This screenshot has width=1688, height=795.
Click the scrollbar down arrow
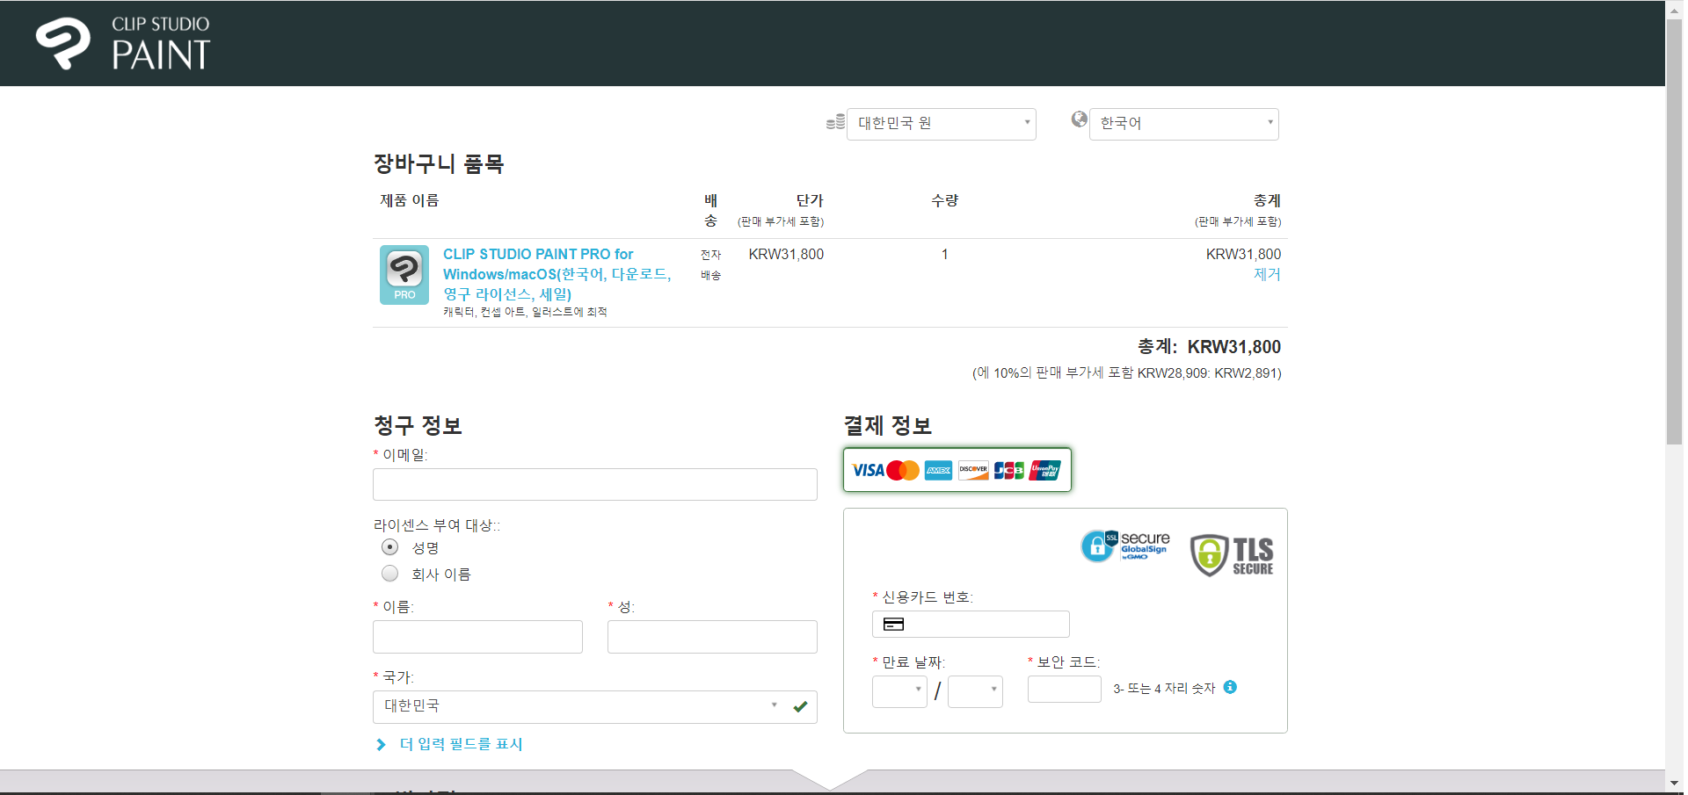pos(1674,783)
